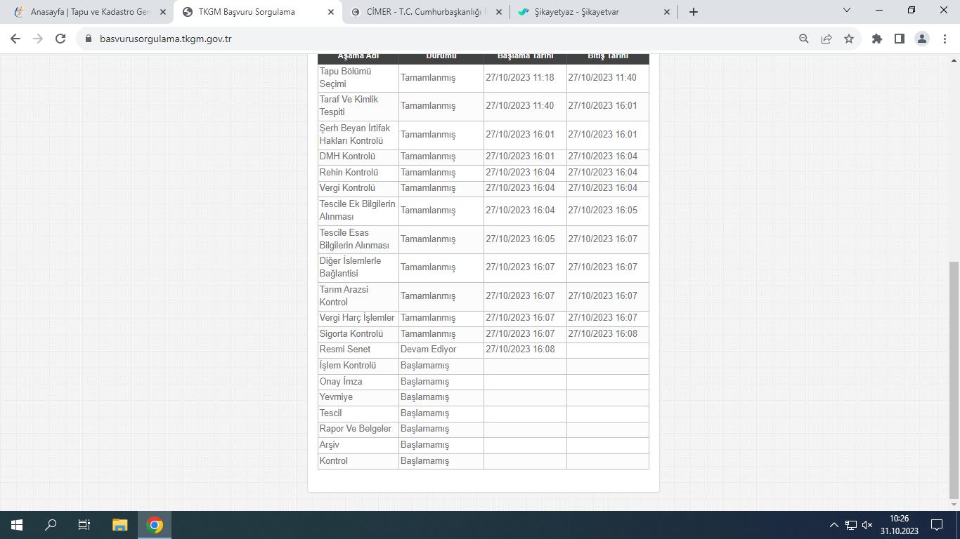Click the 'Tapu Bölümü Seçimi' stage cell
This screenshot has height=539, width=960.
[x=358, y=78]
